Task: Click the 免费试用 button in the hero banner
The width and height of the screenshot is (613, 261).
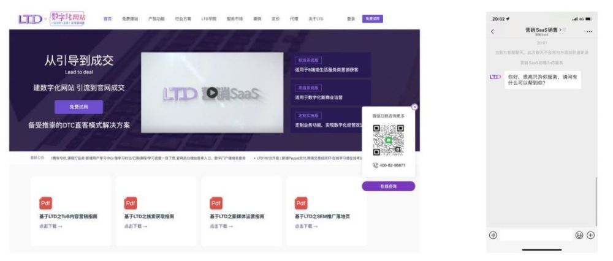Action: pyautogui.click(x=79, y=107)
